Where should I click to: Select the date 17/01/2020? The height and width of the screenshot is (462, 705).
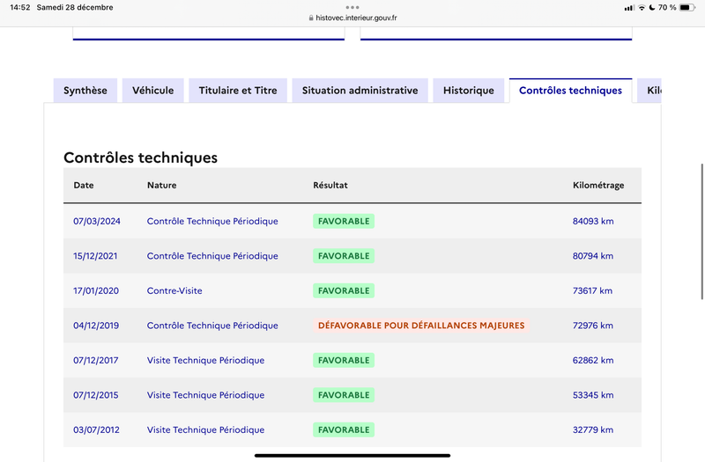click(x=96, y=290)
